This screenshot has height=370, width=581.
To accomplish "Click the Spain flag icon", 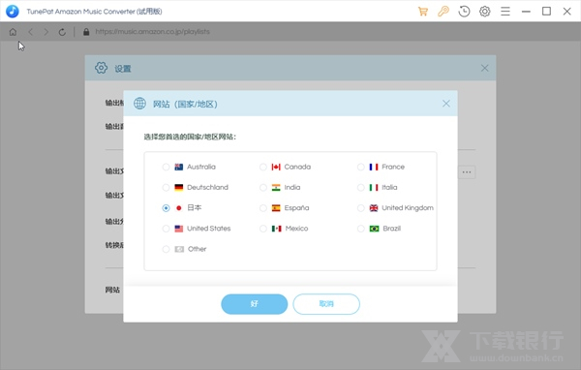I will 276,208.
